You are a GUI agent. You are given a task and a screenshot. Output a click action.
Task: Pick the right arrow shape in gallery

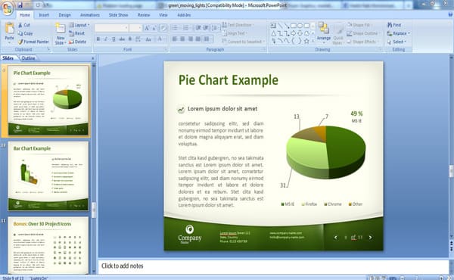tap(294, 33)
